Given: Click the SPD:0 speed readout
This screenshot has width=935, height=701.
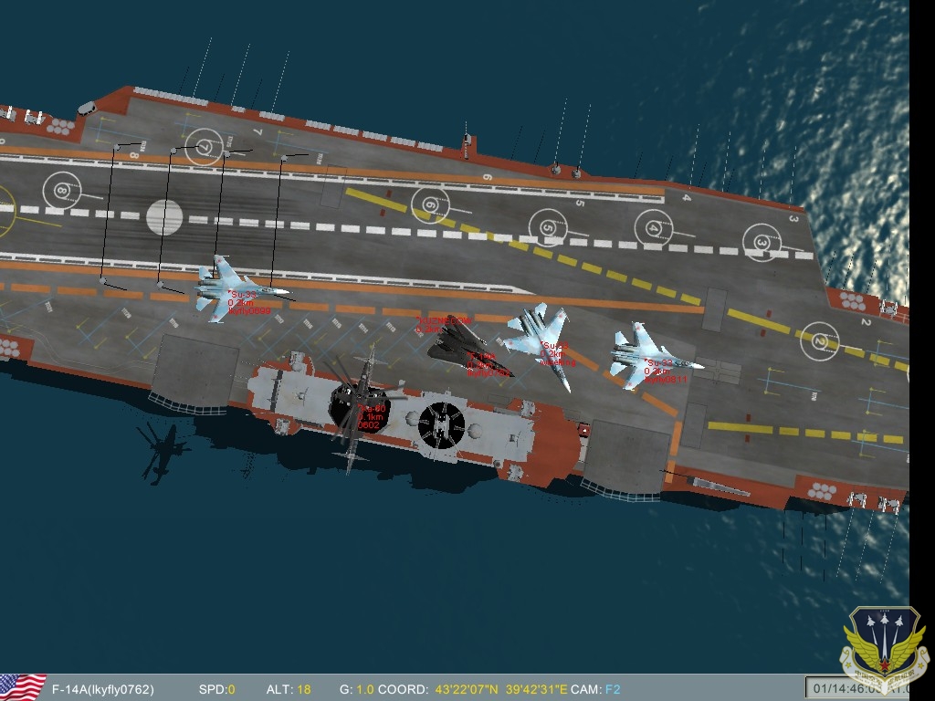Looking at the screenshot, I should [217, 690].
